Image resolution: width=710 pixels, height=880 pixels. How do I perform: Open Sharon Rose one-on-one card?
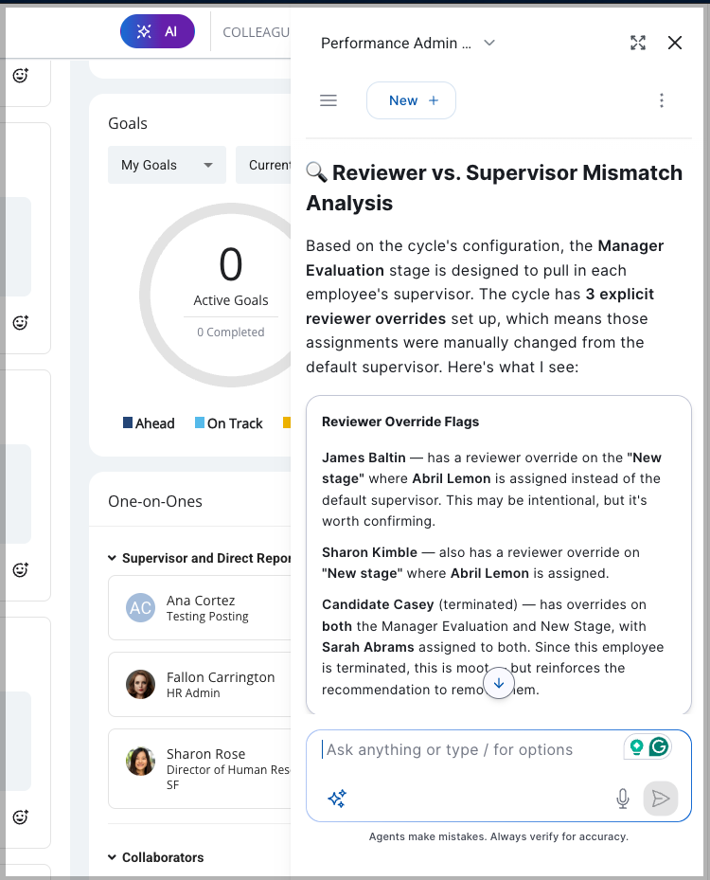[200, 768]
